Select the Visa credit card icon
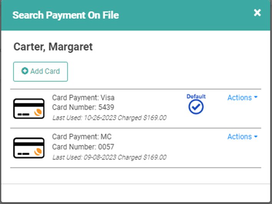 [29, 109]
